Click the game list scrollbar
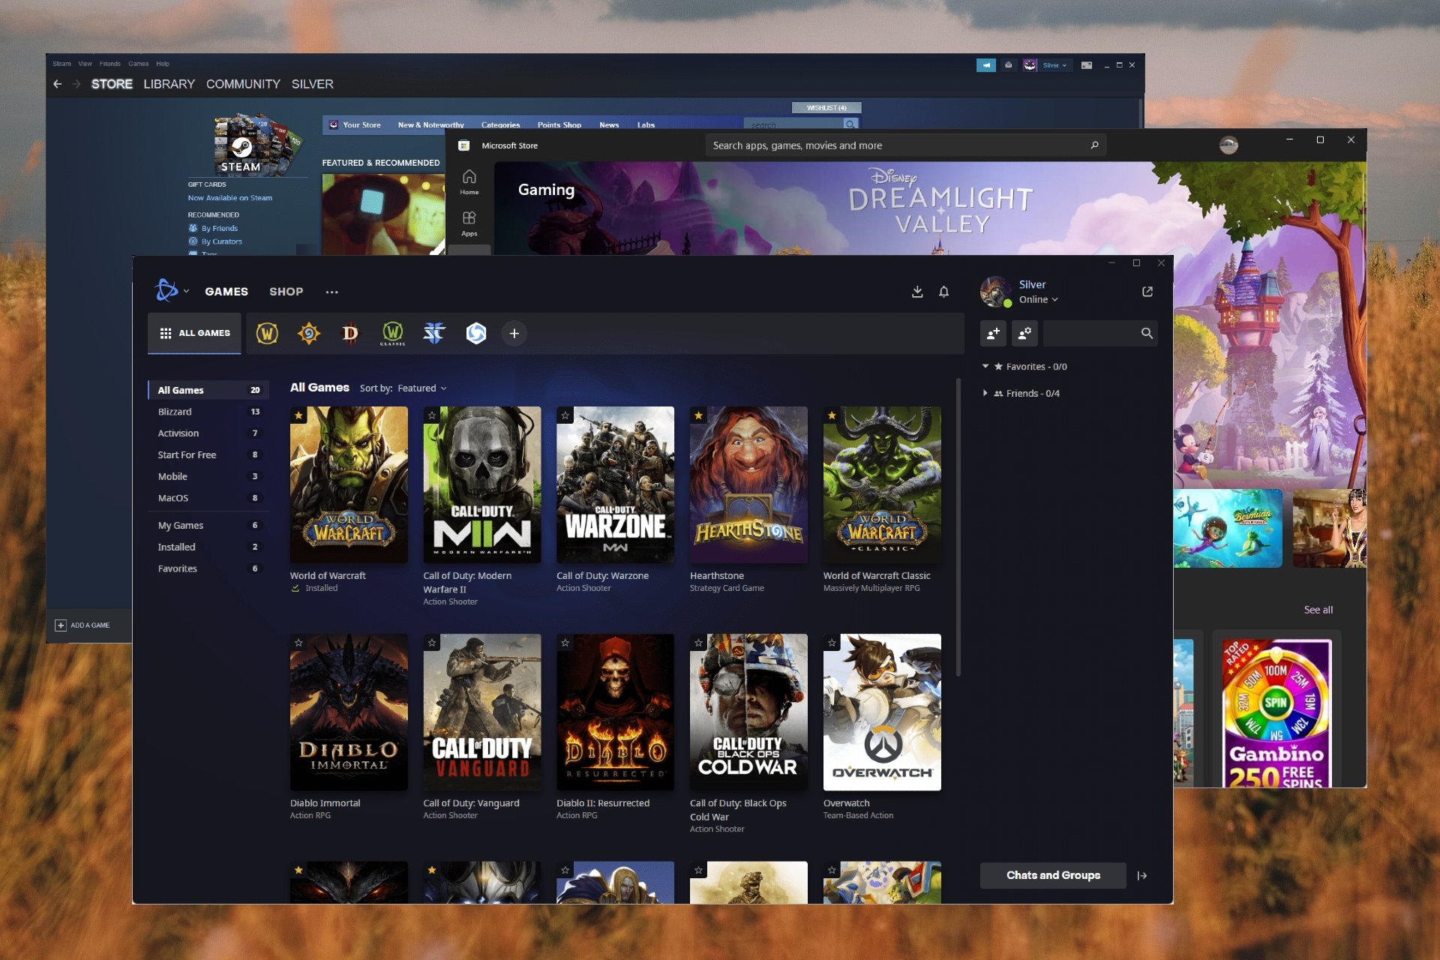Screen dimensions: 1440x960 point(958,527)
